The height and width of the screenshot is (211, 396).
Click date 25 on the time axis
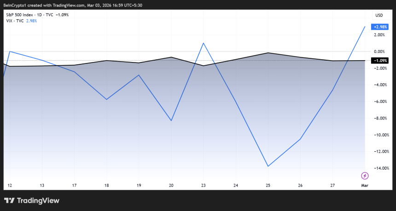pyautogui.click(x=268, y=185)
